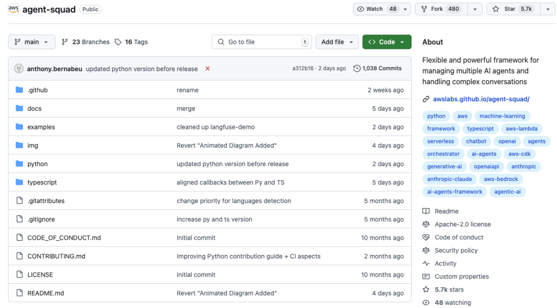Open commit 'aligned callbacks between Py and TS'
This screenshot has height=308, width=557.
[231, 182]
